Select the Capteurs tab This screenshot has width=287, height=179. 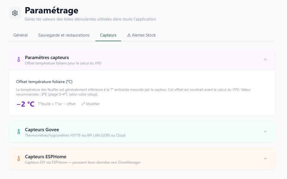108,35
